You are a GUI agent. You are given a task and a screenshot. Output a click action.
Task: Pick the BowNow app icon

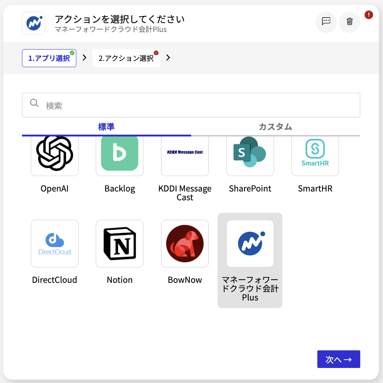tap(185, 244)
